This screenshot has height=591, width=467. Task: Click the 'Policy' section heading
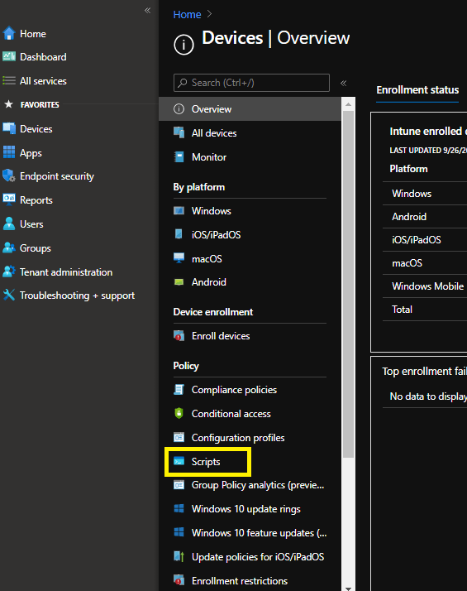pos(186,366)
